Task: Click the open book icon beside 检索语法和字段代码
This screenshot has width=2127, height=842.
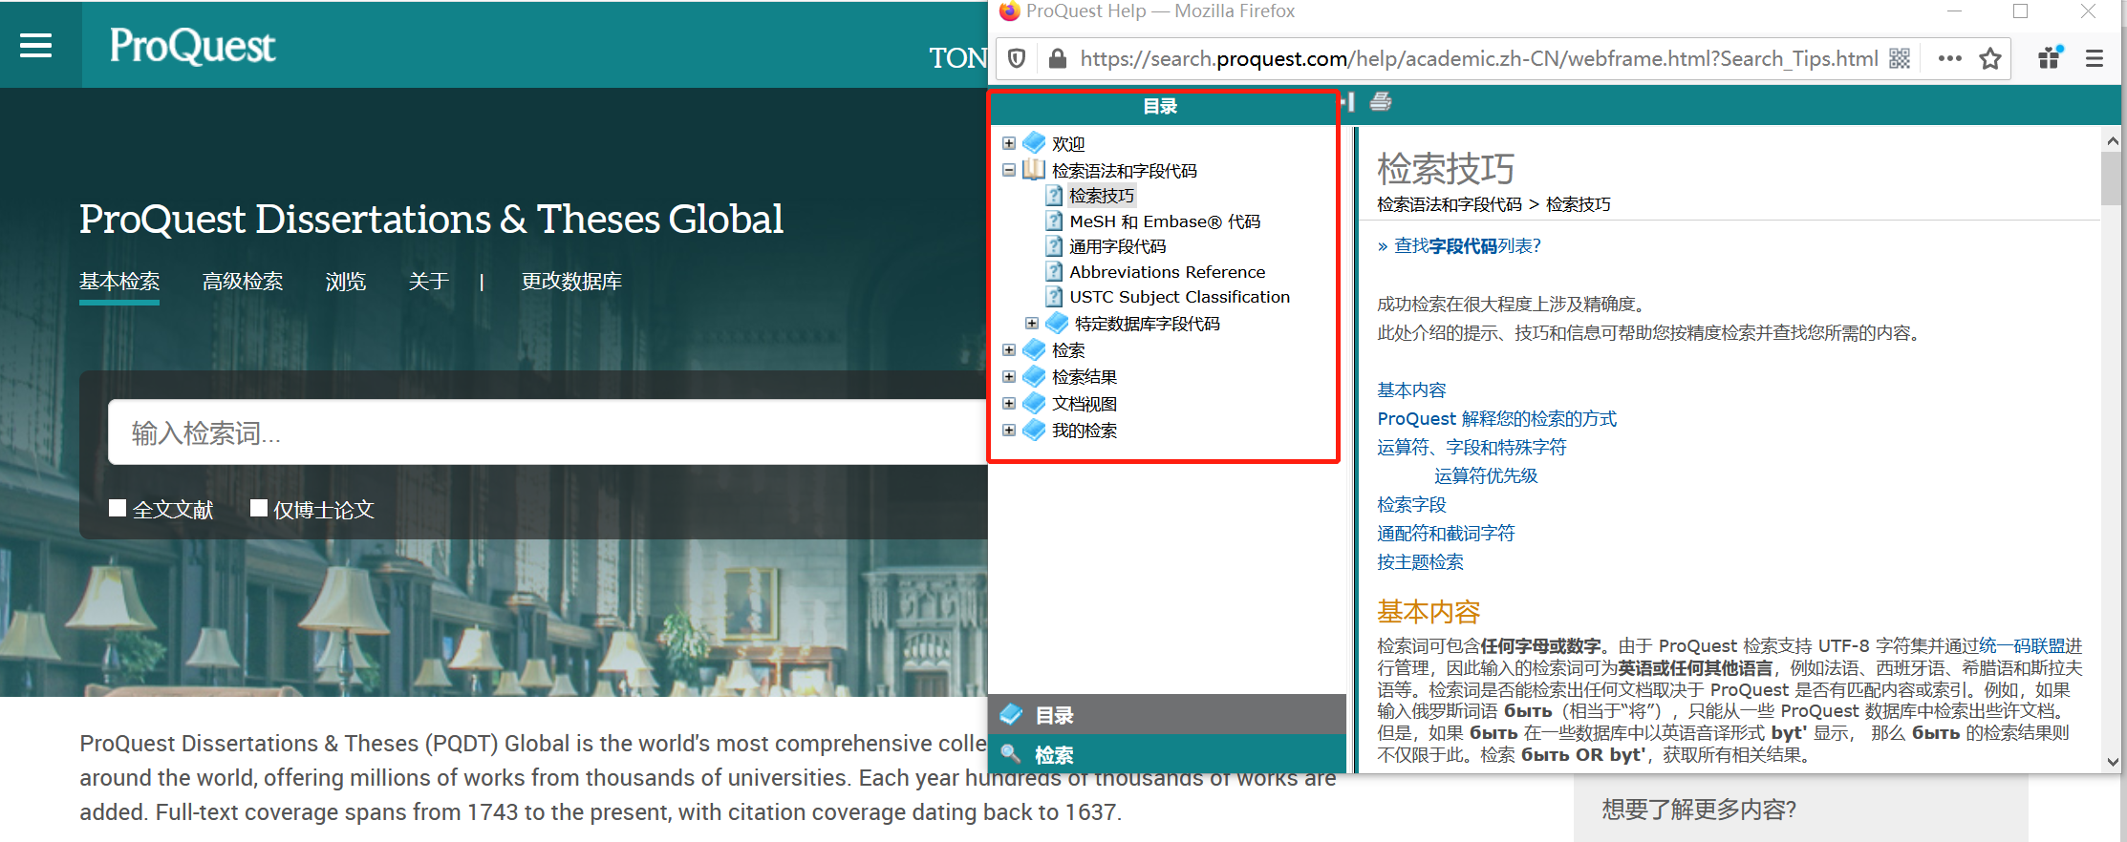Action: click(x=1034, y=170)
